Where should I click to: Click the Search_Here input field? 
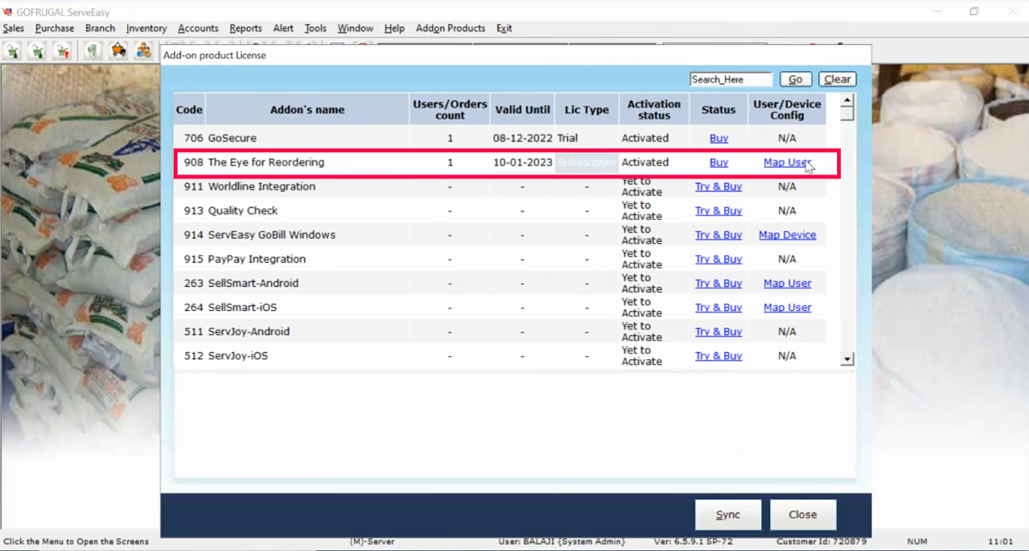[x=730, y=79]
